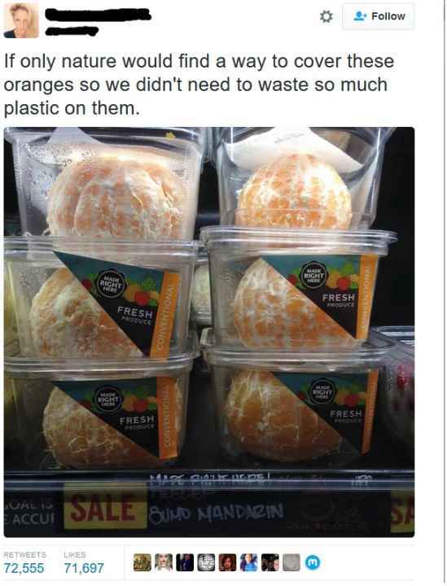
Task: Open the blue circular 'm' liker avatar
Action: (313, 562)
